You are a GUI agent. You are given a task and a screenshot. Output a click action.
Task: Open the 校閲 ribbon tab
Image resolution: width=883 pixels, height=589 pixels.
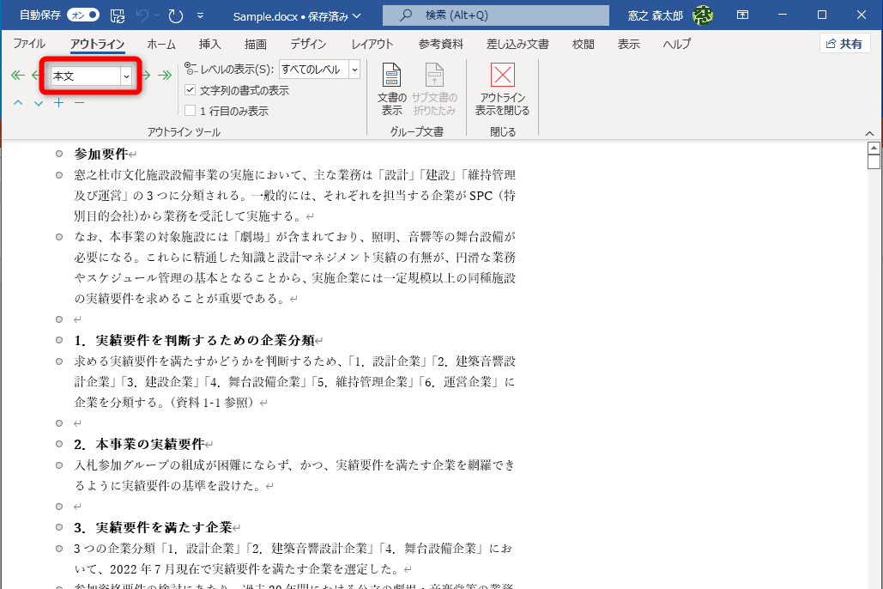[x=583, y=44]
